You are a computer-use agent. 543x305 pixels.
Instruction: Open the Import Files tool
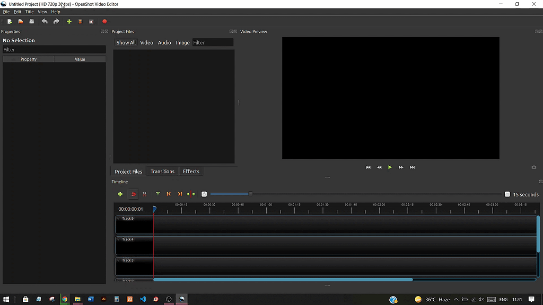point(69,21)
